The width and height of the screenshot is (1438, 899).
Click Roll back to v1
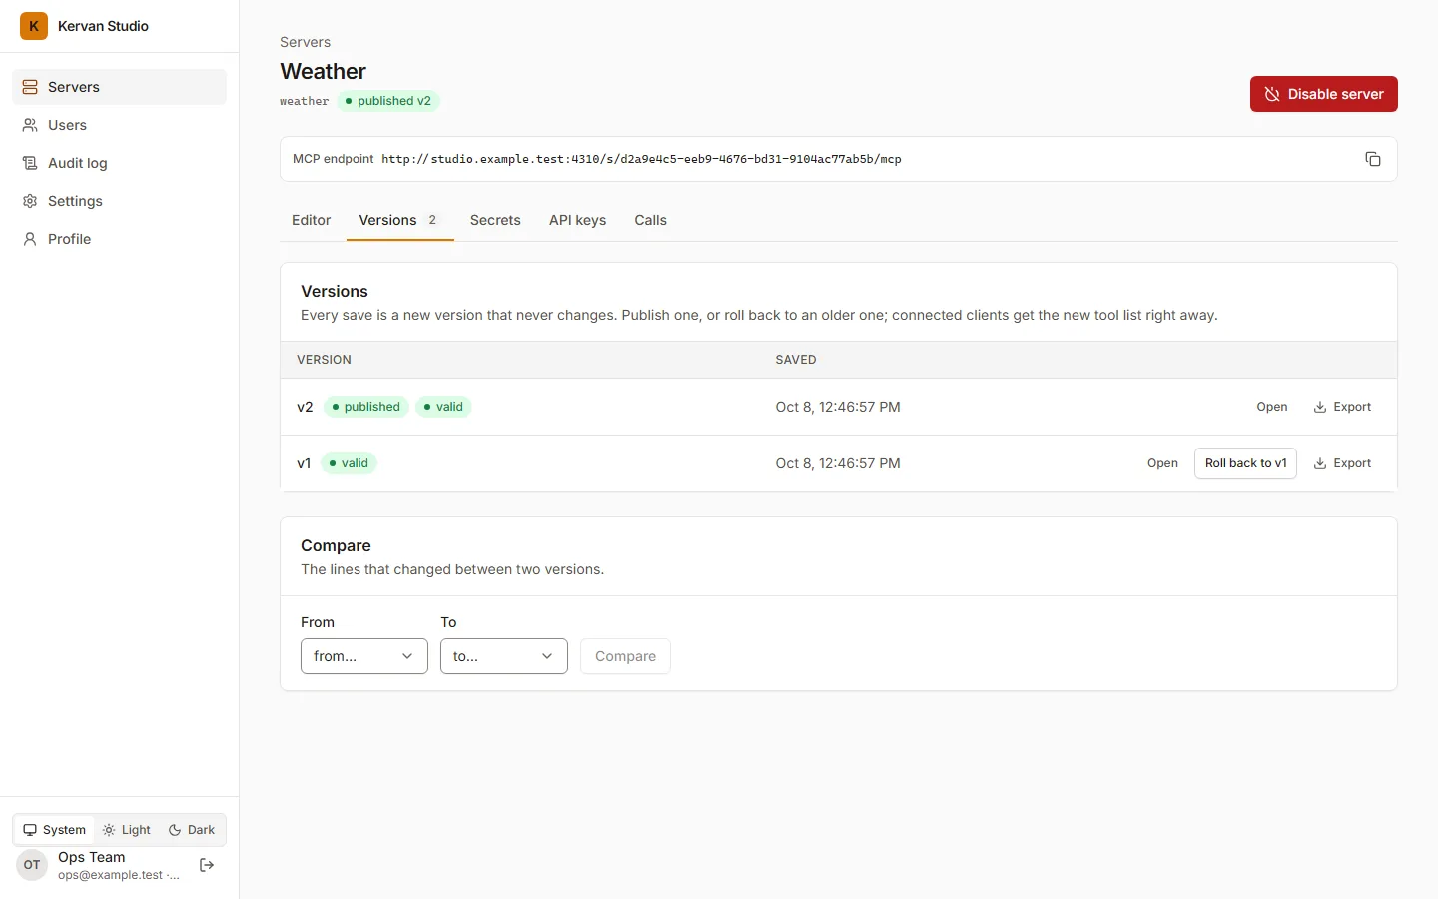pos(1245,463)
